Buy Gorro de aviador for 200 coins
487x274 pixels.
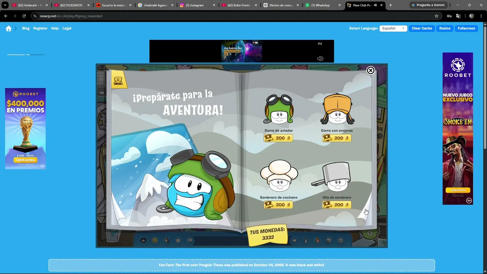click(279, 138)
